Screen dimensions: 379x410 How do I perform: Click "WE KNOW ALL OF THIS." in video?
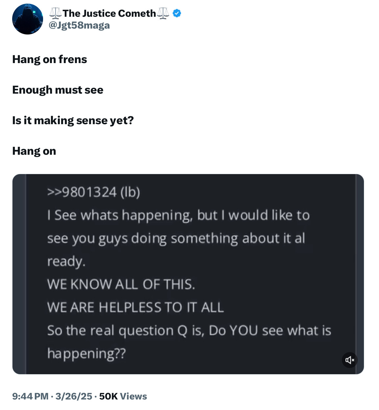121,284
